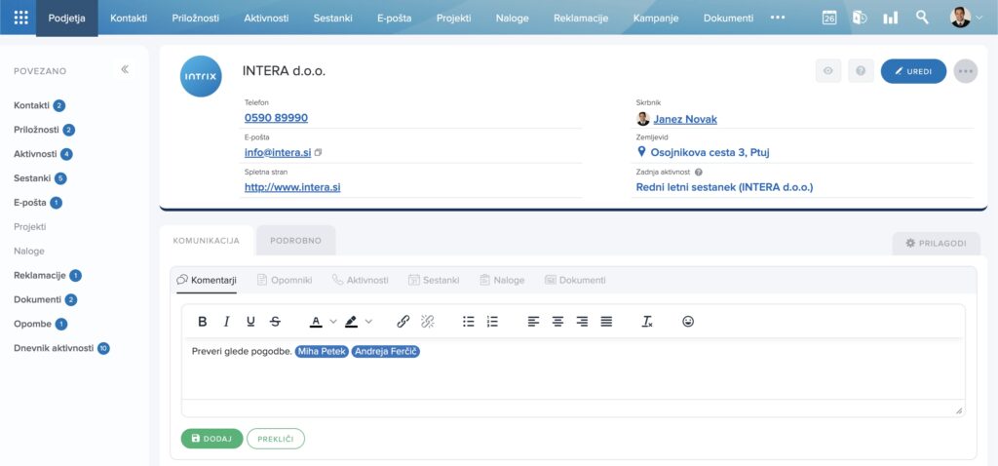
Task: Open Kampanje in the top navigation
Action: coord(656,18)
